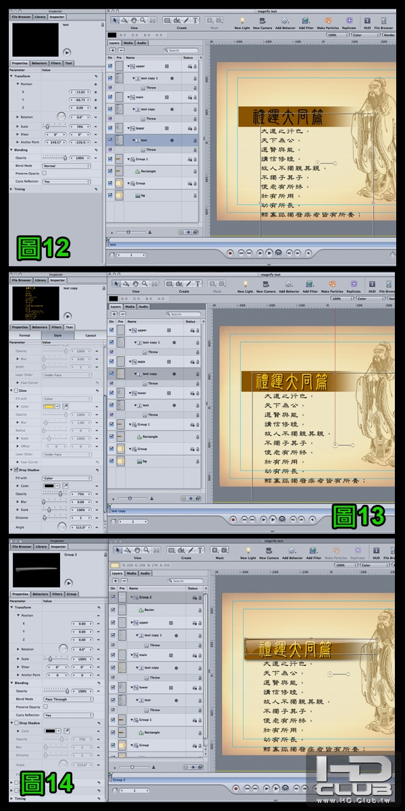Collapse upper group triangle in figure 12 Layers
This screenshot has height=811, width=405.
tap(130, 66)
